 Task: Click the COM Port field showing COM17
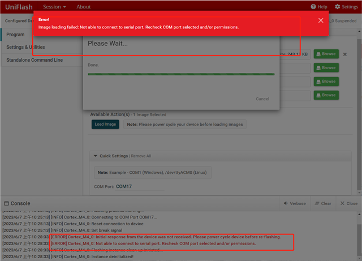[x=140, y=187]
